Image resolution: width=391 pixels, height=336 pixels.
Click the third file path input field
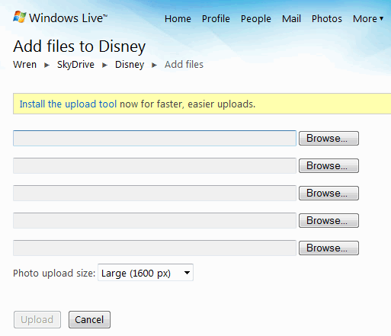click(x=155, y=193)
